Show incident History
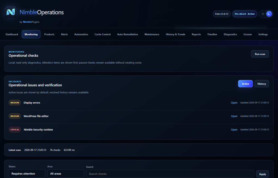This screenshot has width=278, height=178. [x=262, y=84]
